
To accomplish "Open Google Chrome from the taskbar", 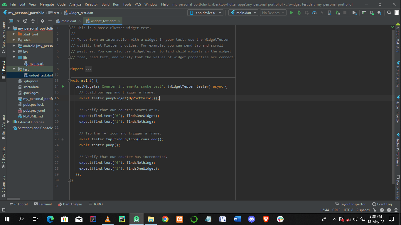I will click(x=165, y=219).
